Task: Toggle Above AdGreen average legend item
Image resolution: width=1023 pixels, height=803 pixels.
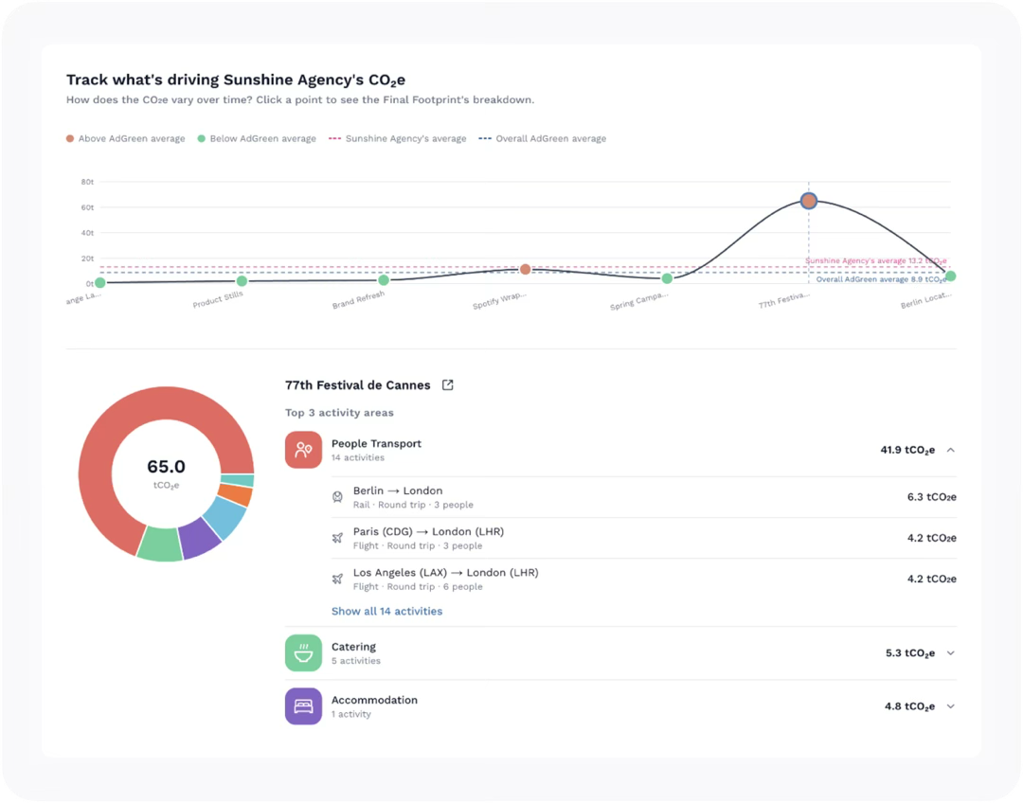Action: (x=125, y=138)
